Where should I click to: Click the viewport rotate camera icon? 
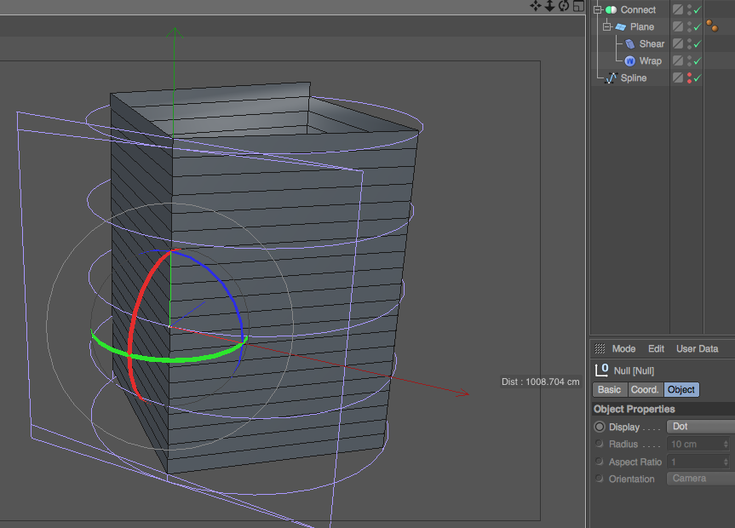(564, 6)
